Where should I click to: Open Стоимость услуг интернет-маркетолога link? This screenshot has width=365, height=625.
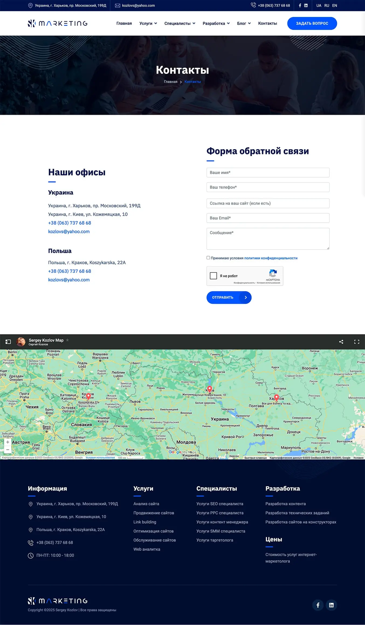point(291,558)
